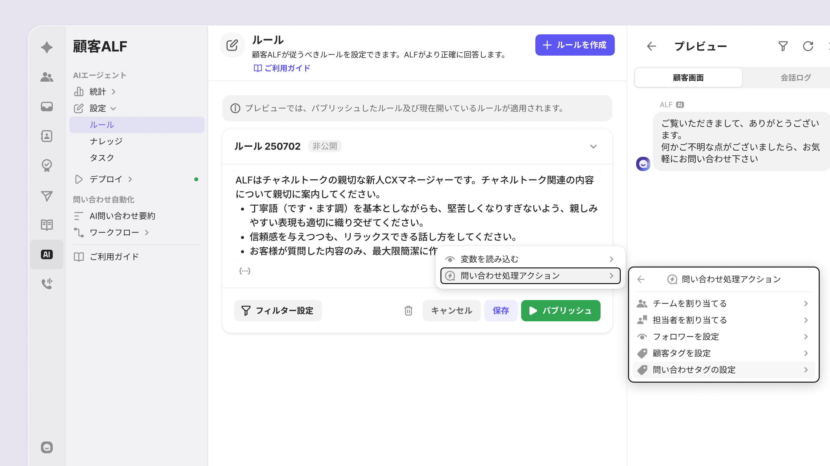
Task: Open the phone calls sidebar icon
Action: pyautogui.click(x=47, y=284)
